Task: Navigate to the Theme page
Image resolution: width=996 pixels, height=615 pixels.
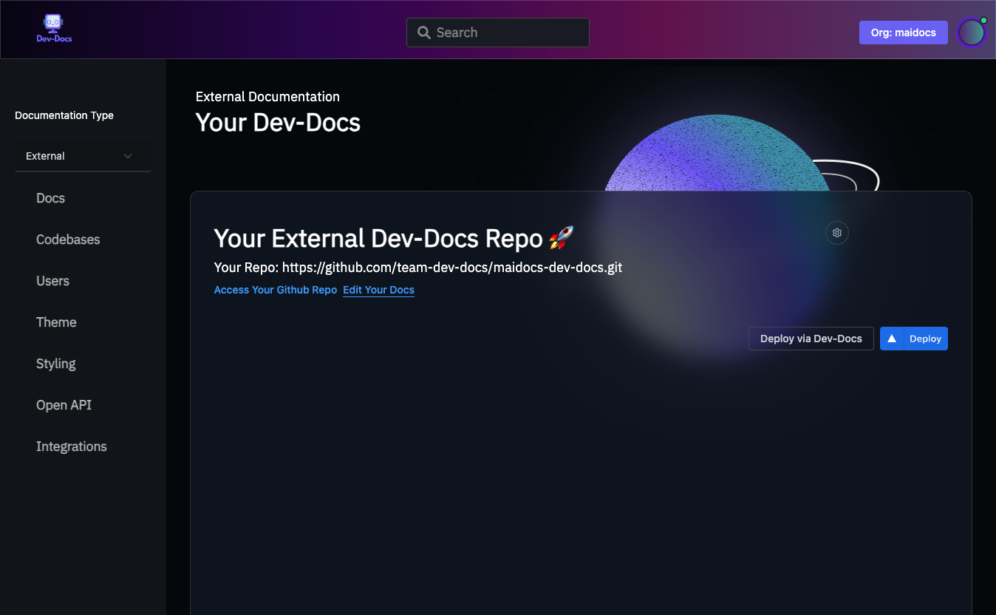Action: tap(56, 322)
